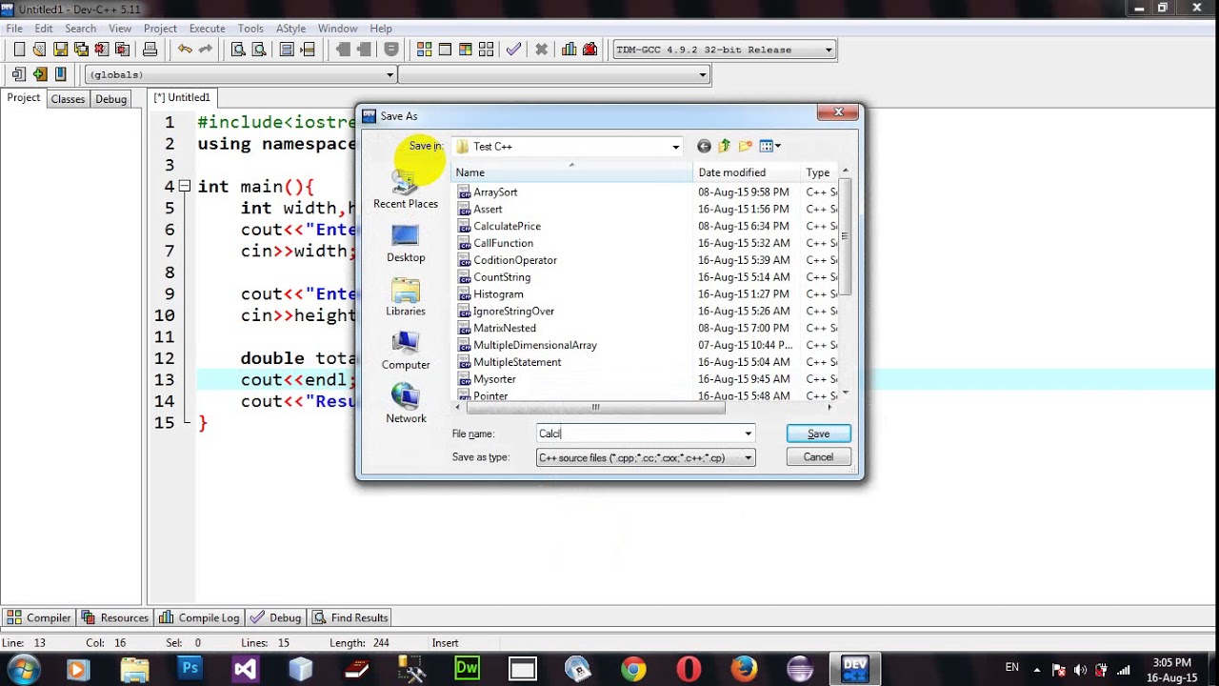Click the Rebuild All toolbar icon
Screen dimensions: 1219x686
point(487,50)
